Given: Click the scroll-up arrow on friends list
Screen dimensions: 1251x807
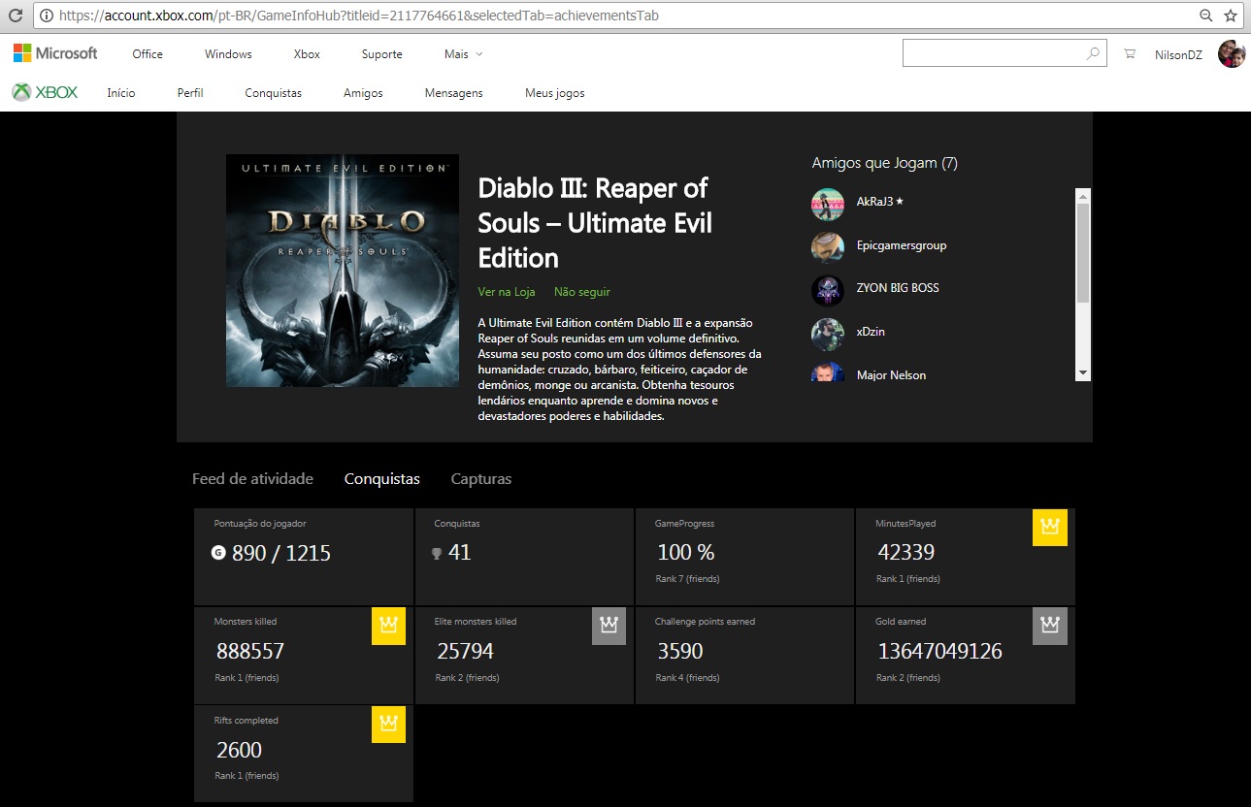Looking at the screenshot, I should pos(1081,194).
